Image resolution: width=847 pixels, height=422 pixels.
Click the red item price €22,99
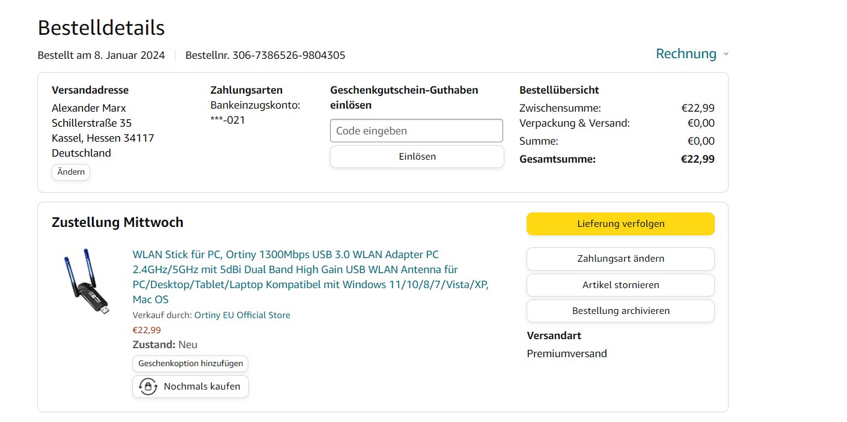pos(147,330)
